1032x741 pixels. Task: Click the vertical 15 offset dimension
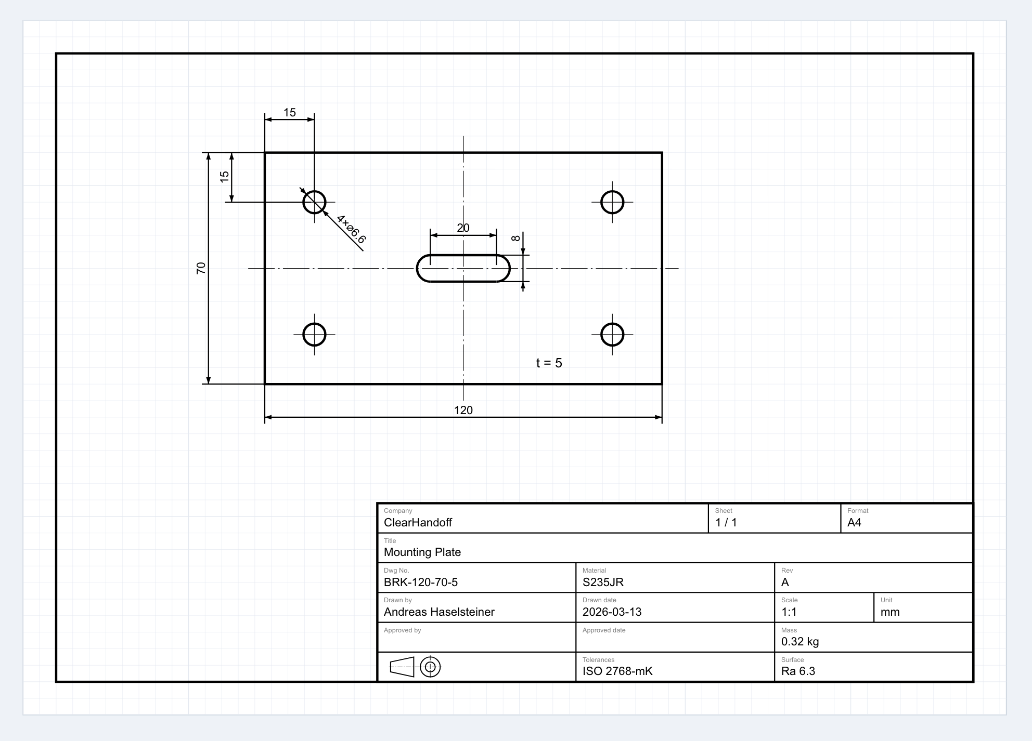point(224,177)
